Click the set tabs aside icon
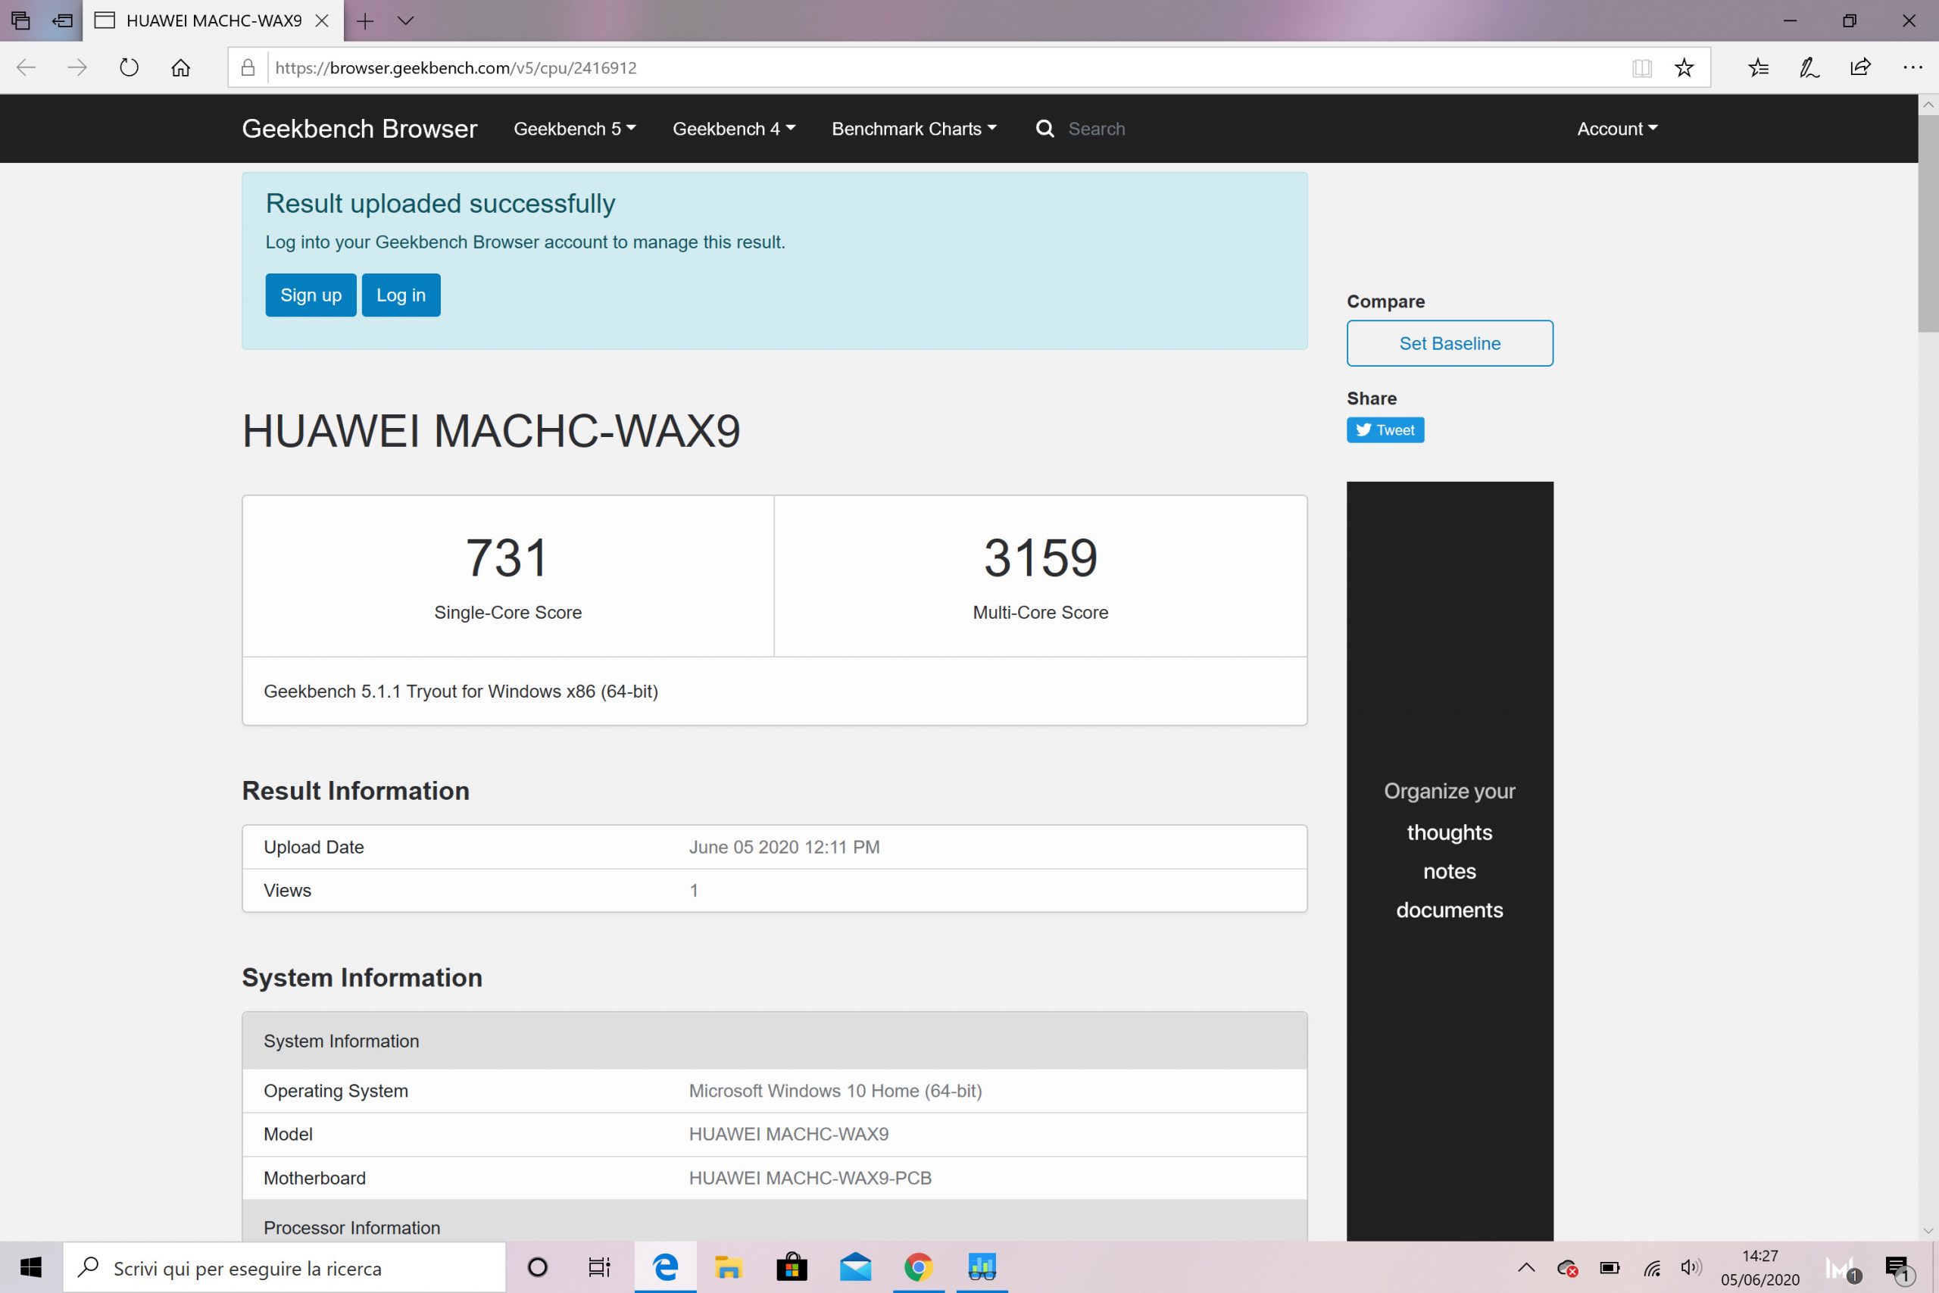The width and height of the screenshot is (1939, 1293). click(x=62, y=20)
